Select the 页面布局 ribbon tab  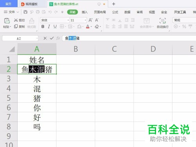100,12
